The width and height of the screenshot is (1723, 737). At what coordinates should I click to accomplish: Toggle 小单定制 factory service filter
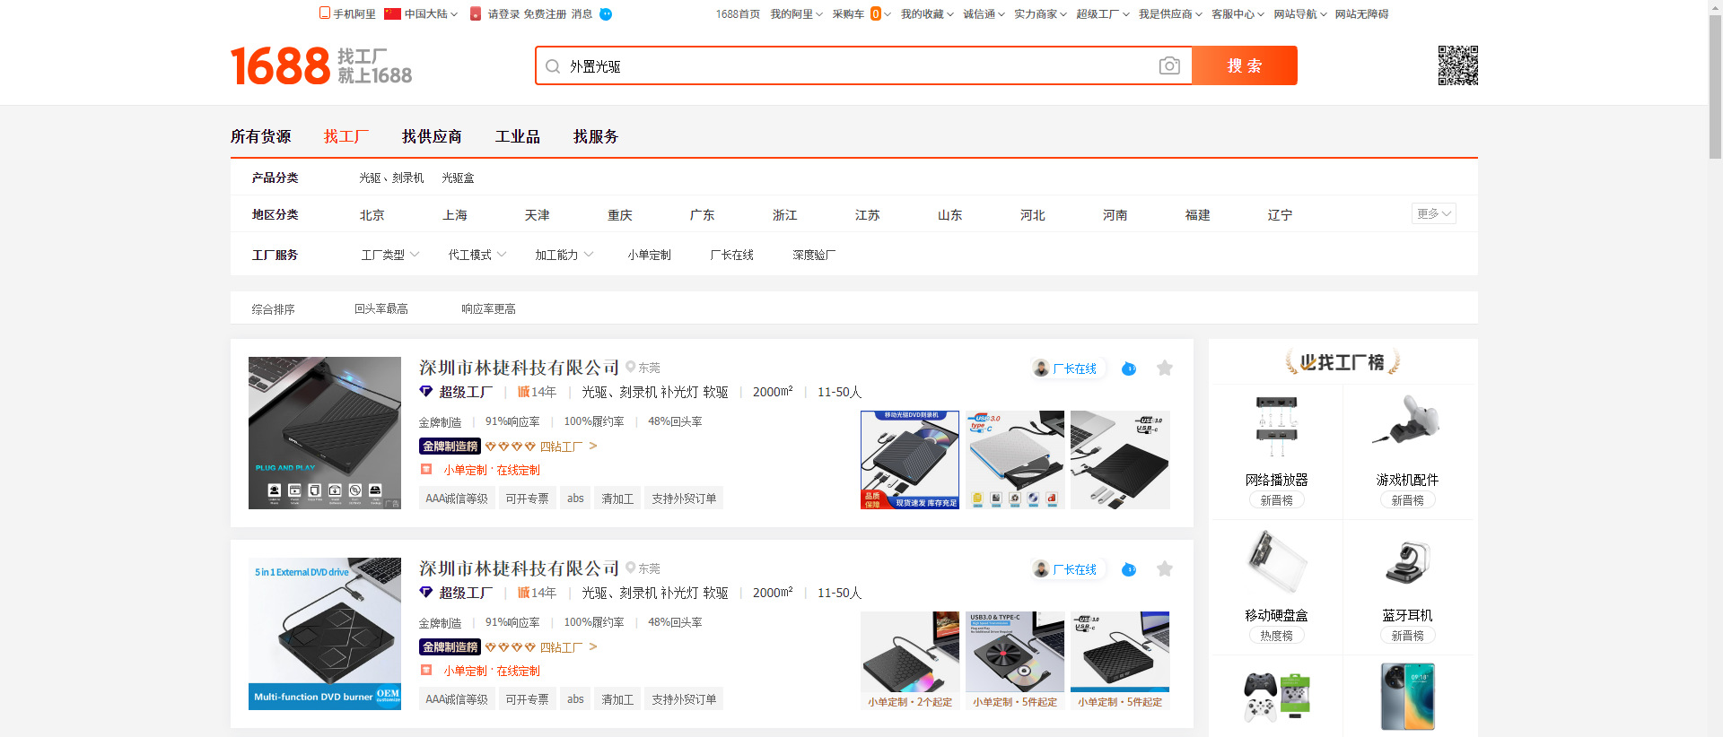point(650,255)
